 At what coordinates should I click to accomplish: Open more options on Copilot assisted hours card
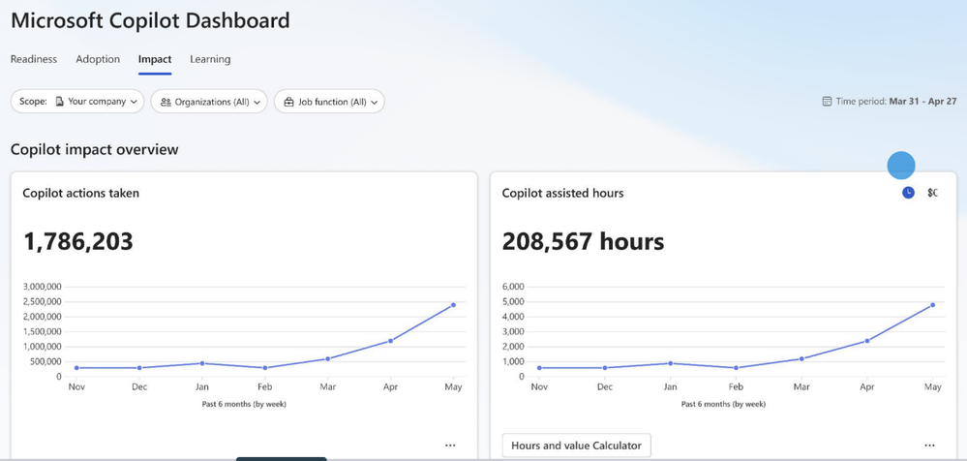click(929, 445)
